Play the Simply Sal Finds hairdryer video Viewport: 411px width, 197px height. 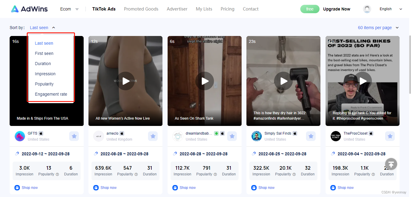(x=283, y=81)
